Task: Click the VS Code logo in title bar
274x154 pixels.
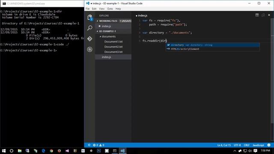Action: tap(88, 3)
